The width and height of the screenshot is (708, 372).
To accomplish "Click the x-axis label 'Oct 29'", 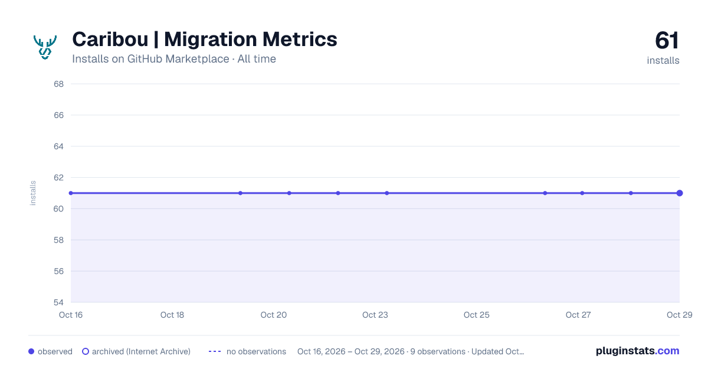I will [678, 315].
